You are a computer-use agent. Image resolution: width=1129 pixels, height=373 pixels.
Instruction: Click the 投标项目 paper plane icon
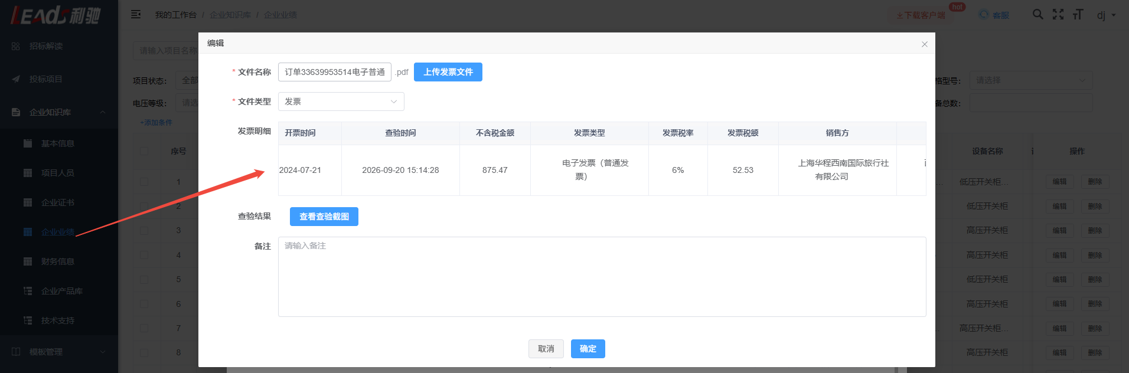16,79
